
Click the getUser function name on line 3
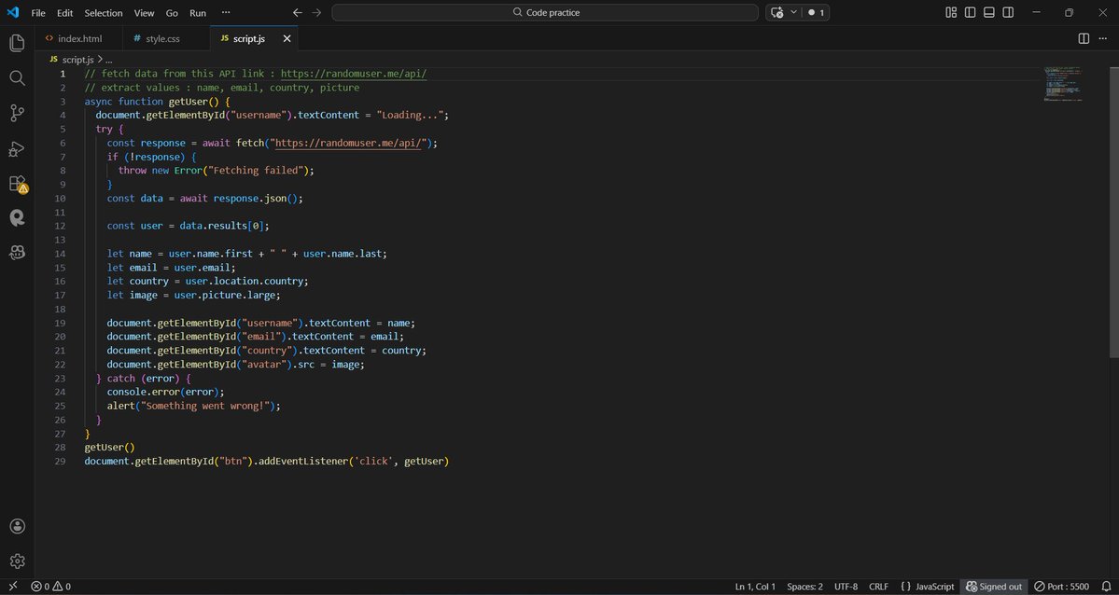tap(190, 102)
